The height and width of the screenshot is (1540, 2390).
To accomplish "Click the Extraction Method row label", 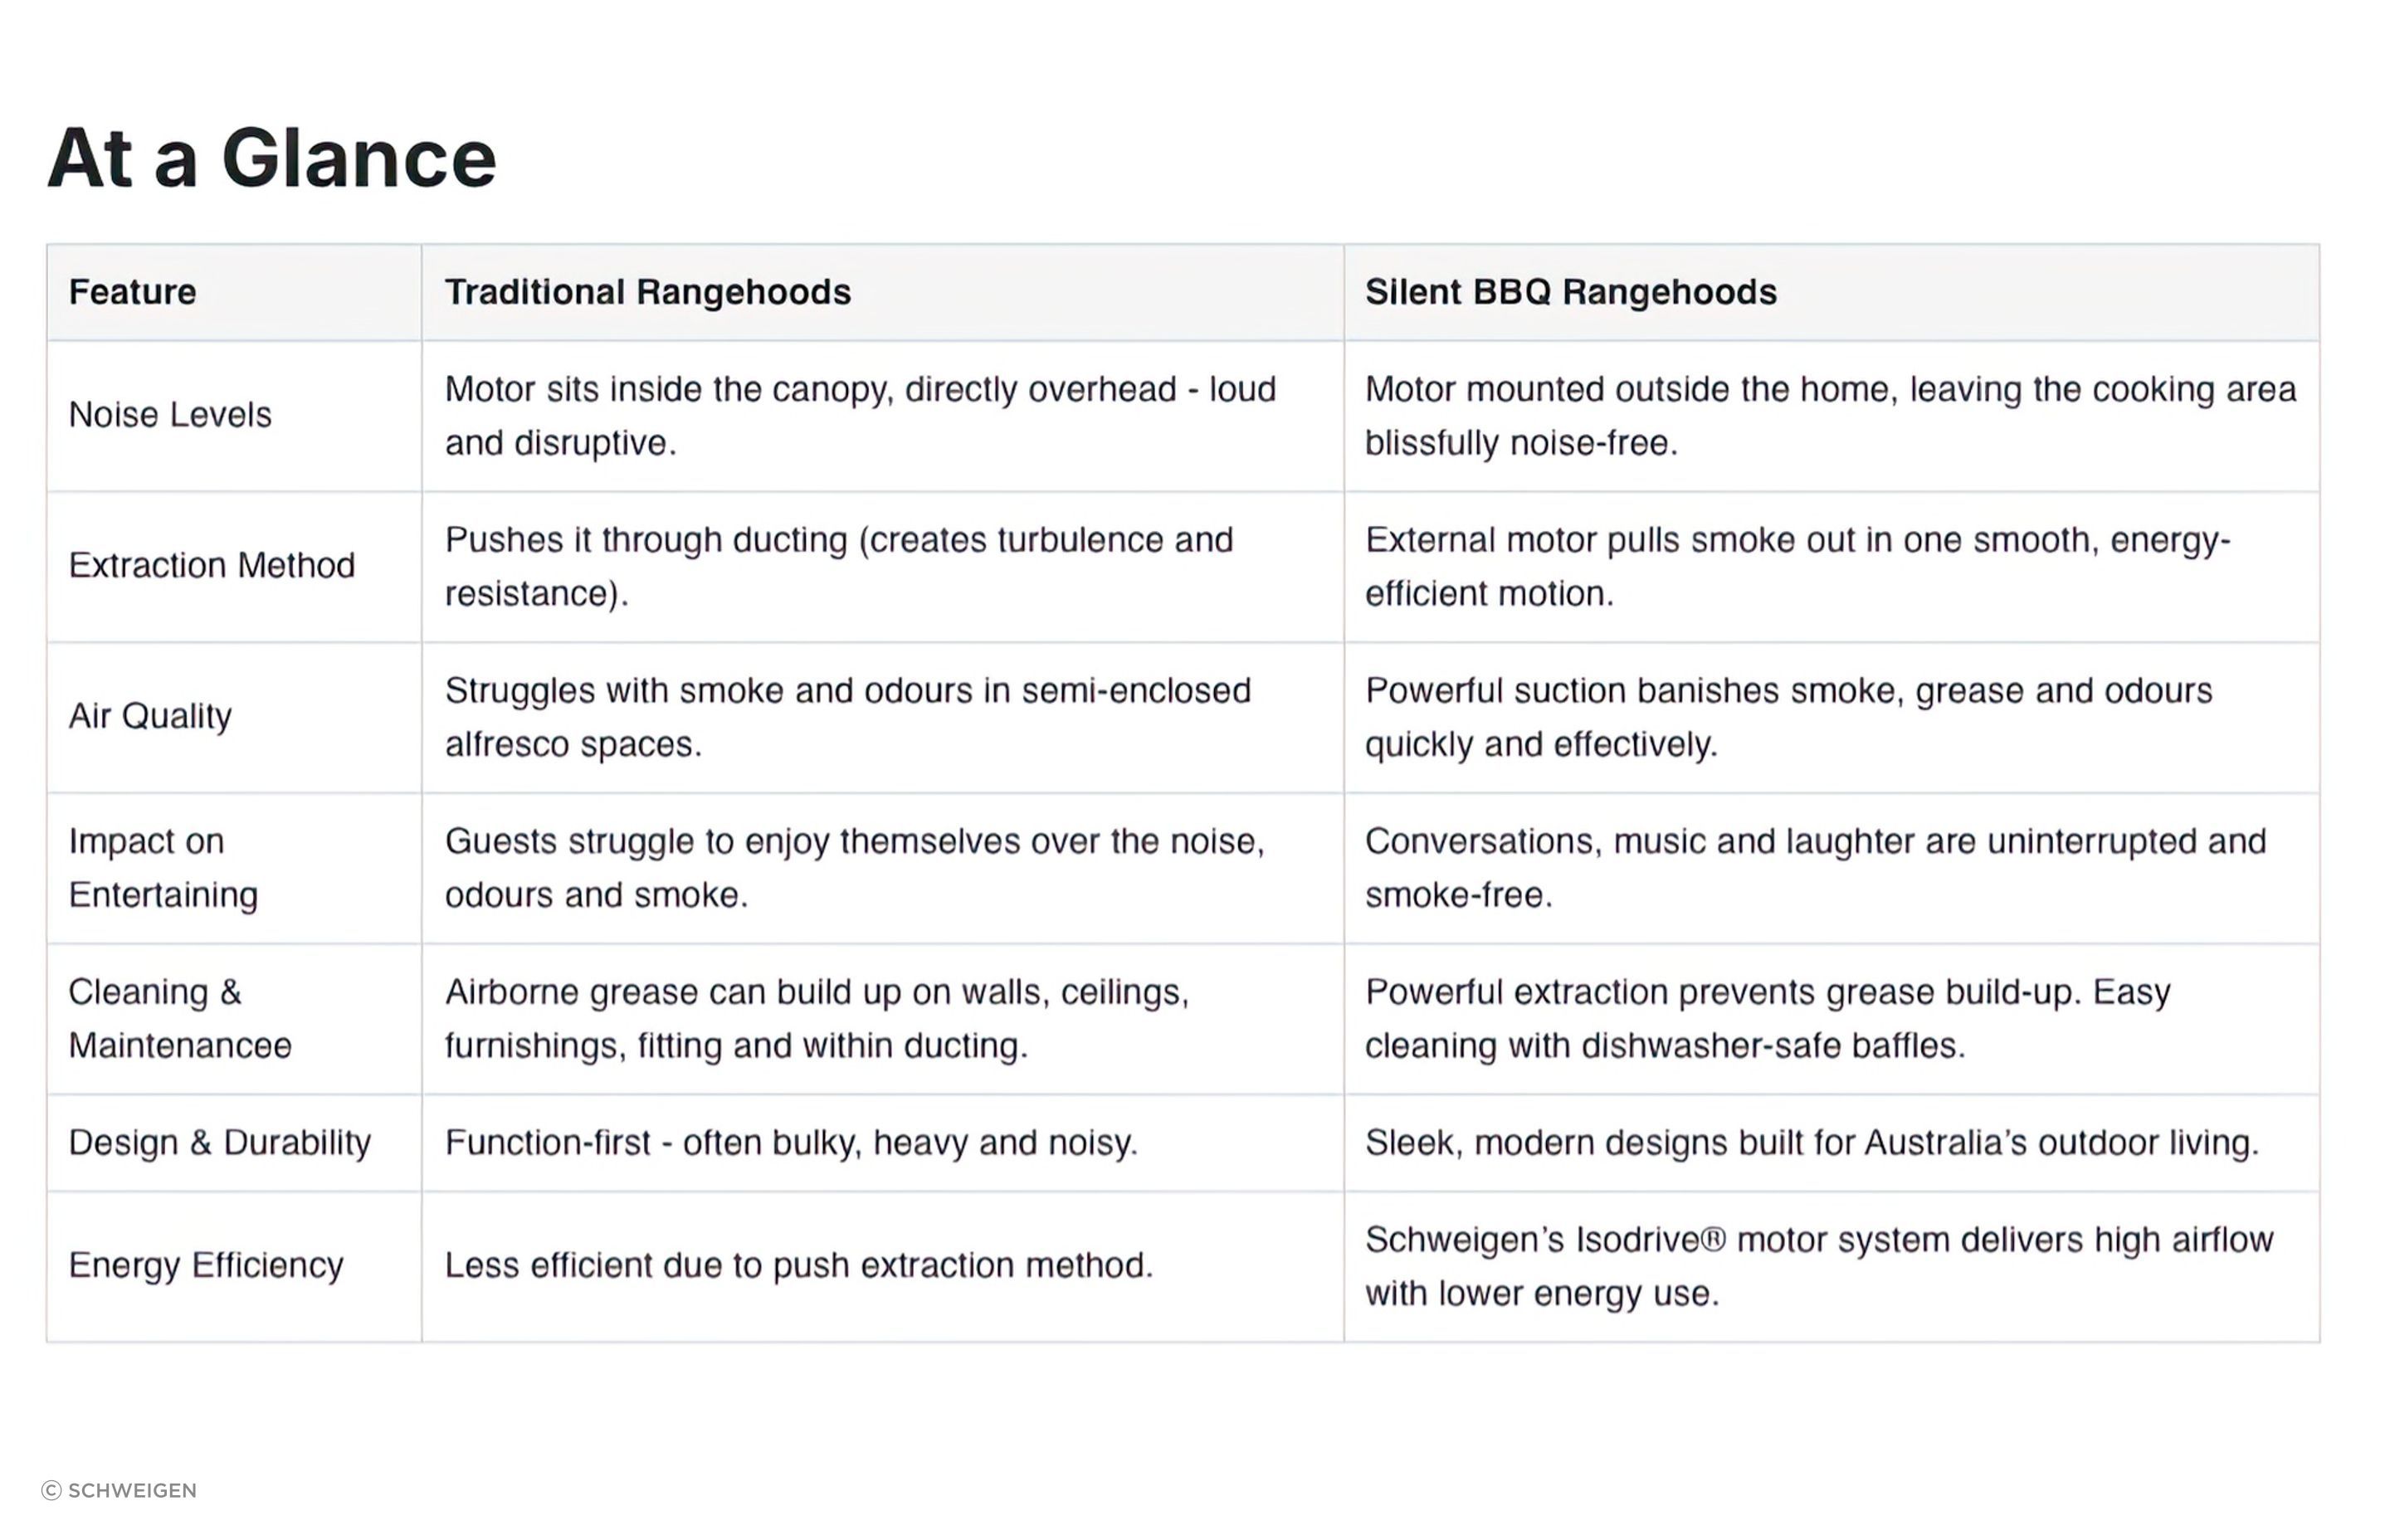I will (212, 566).
